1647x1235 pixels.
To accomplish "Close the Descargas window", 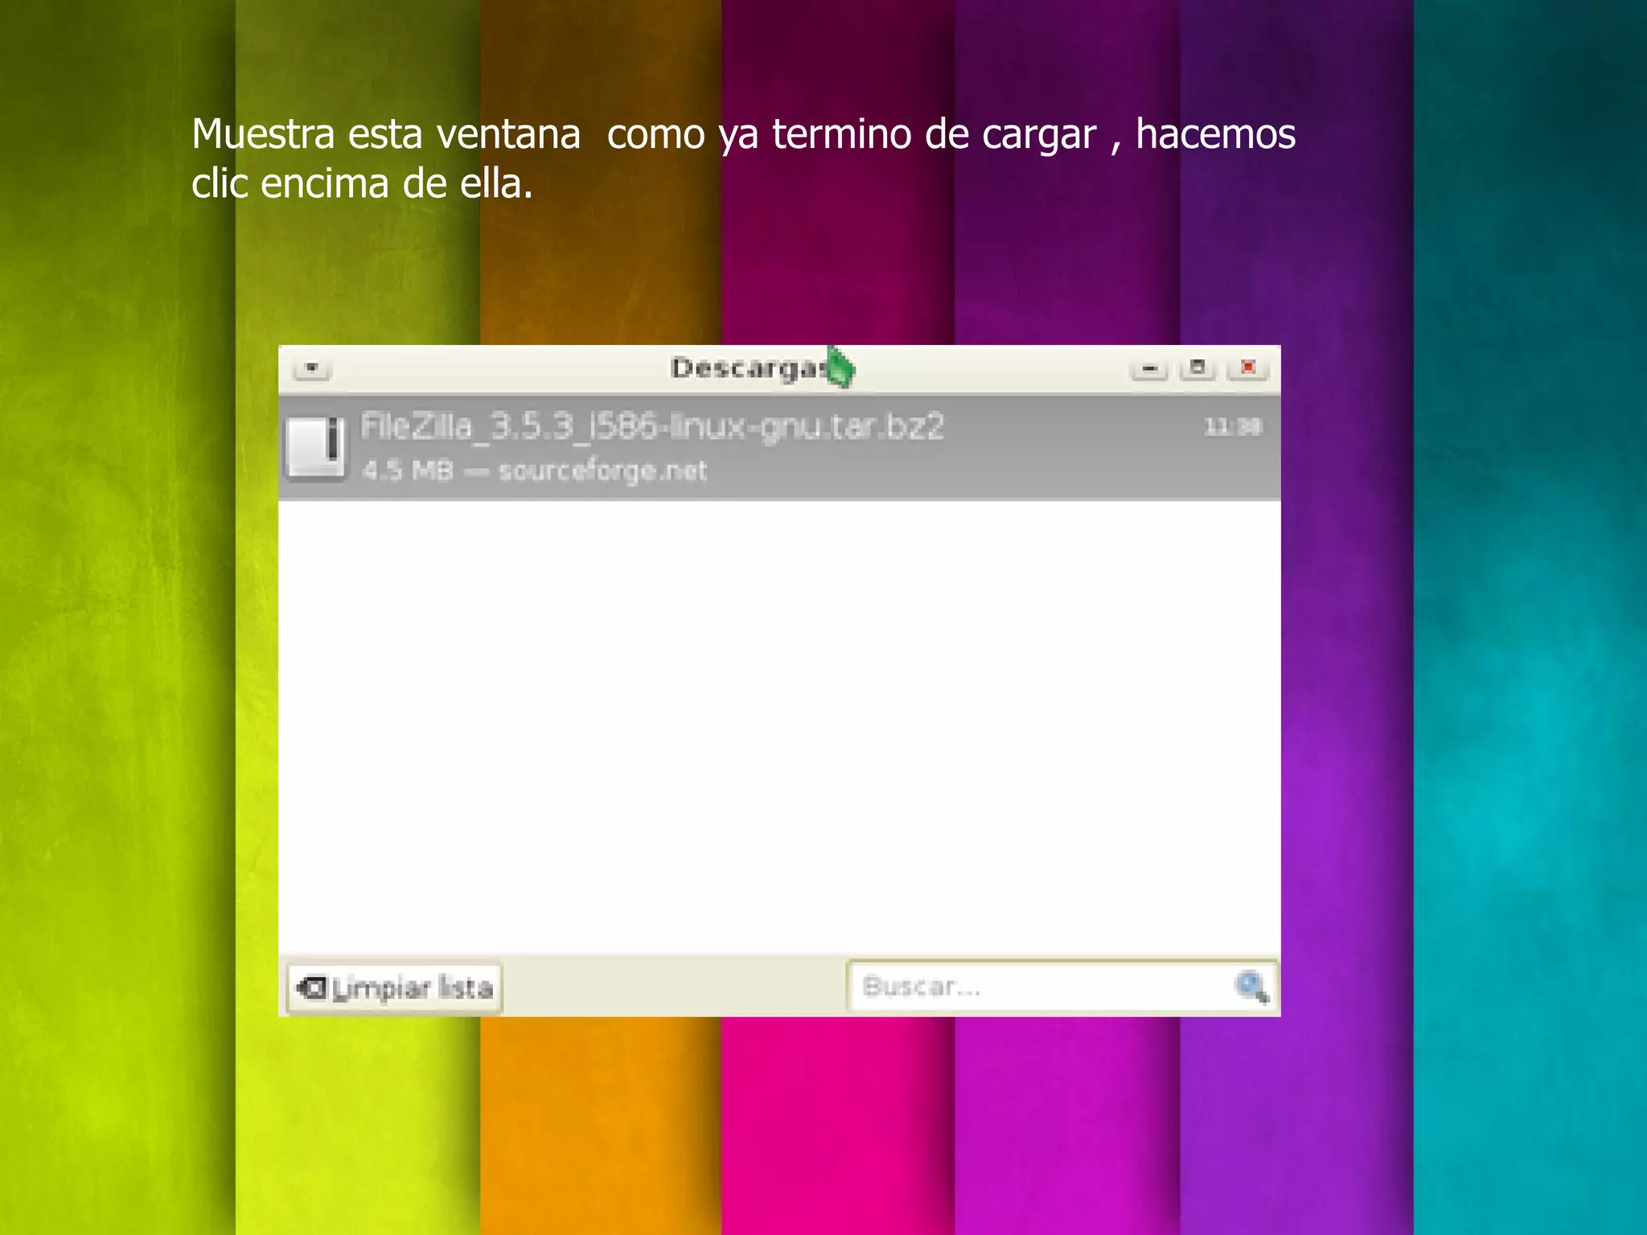I will (x=1247, y=367).
